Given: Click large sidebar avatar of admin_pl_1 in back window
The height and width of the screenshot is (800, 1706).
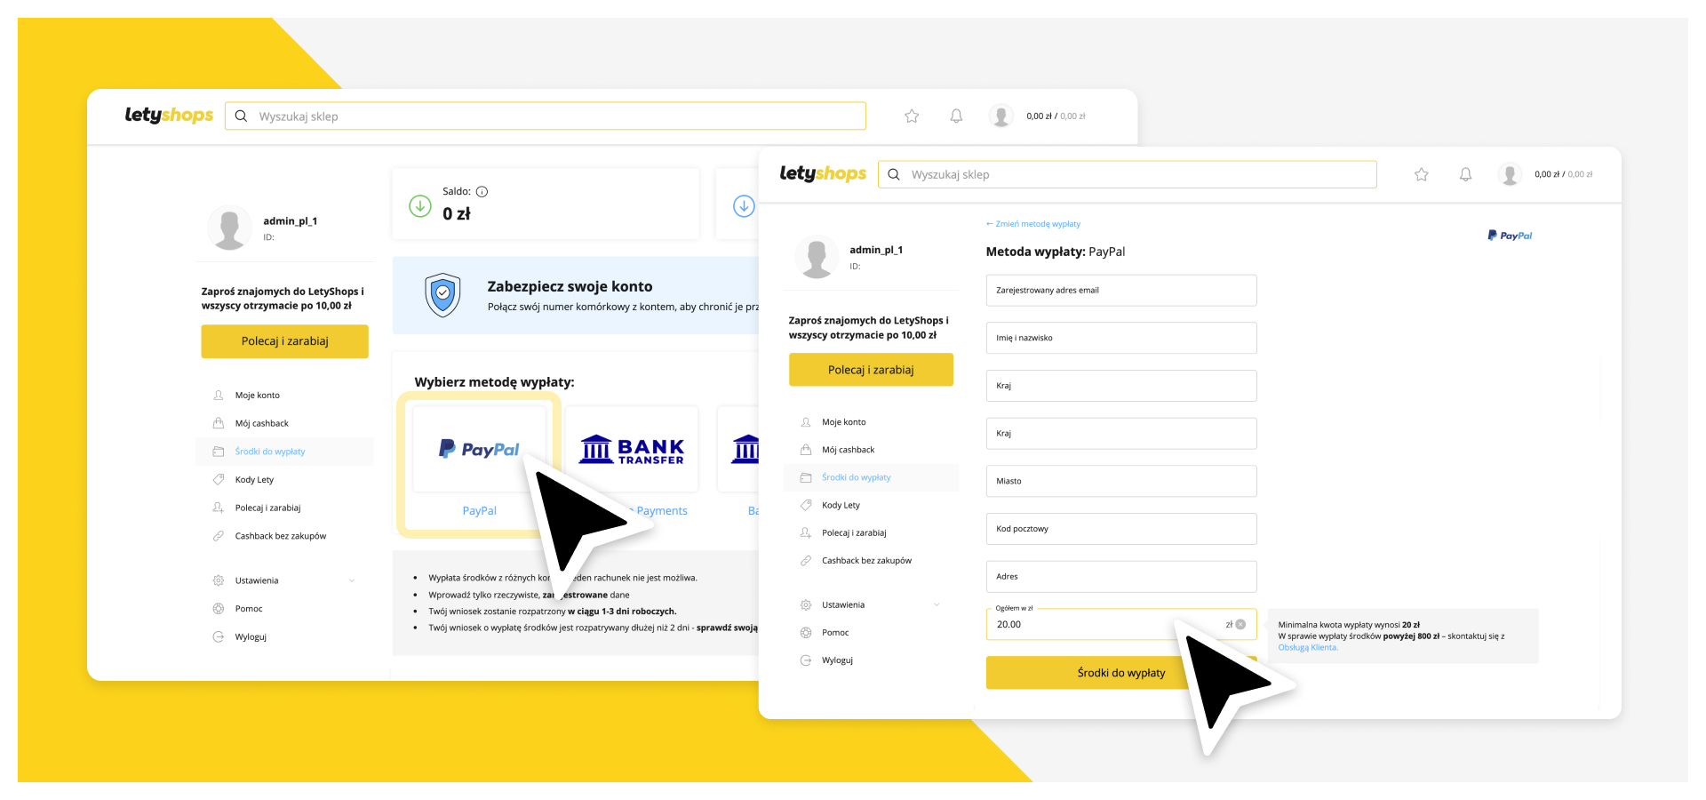Looking at the screenshot, I should pyautogui.click(x=229, y=228).
